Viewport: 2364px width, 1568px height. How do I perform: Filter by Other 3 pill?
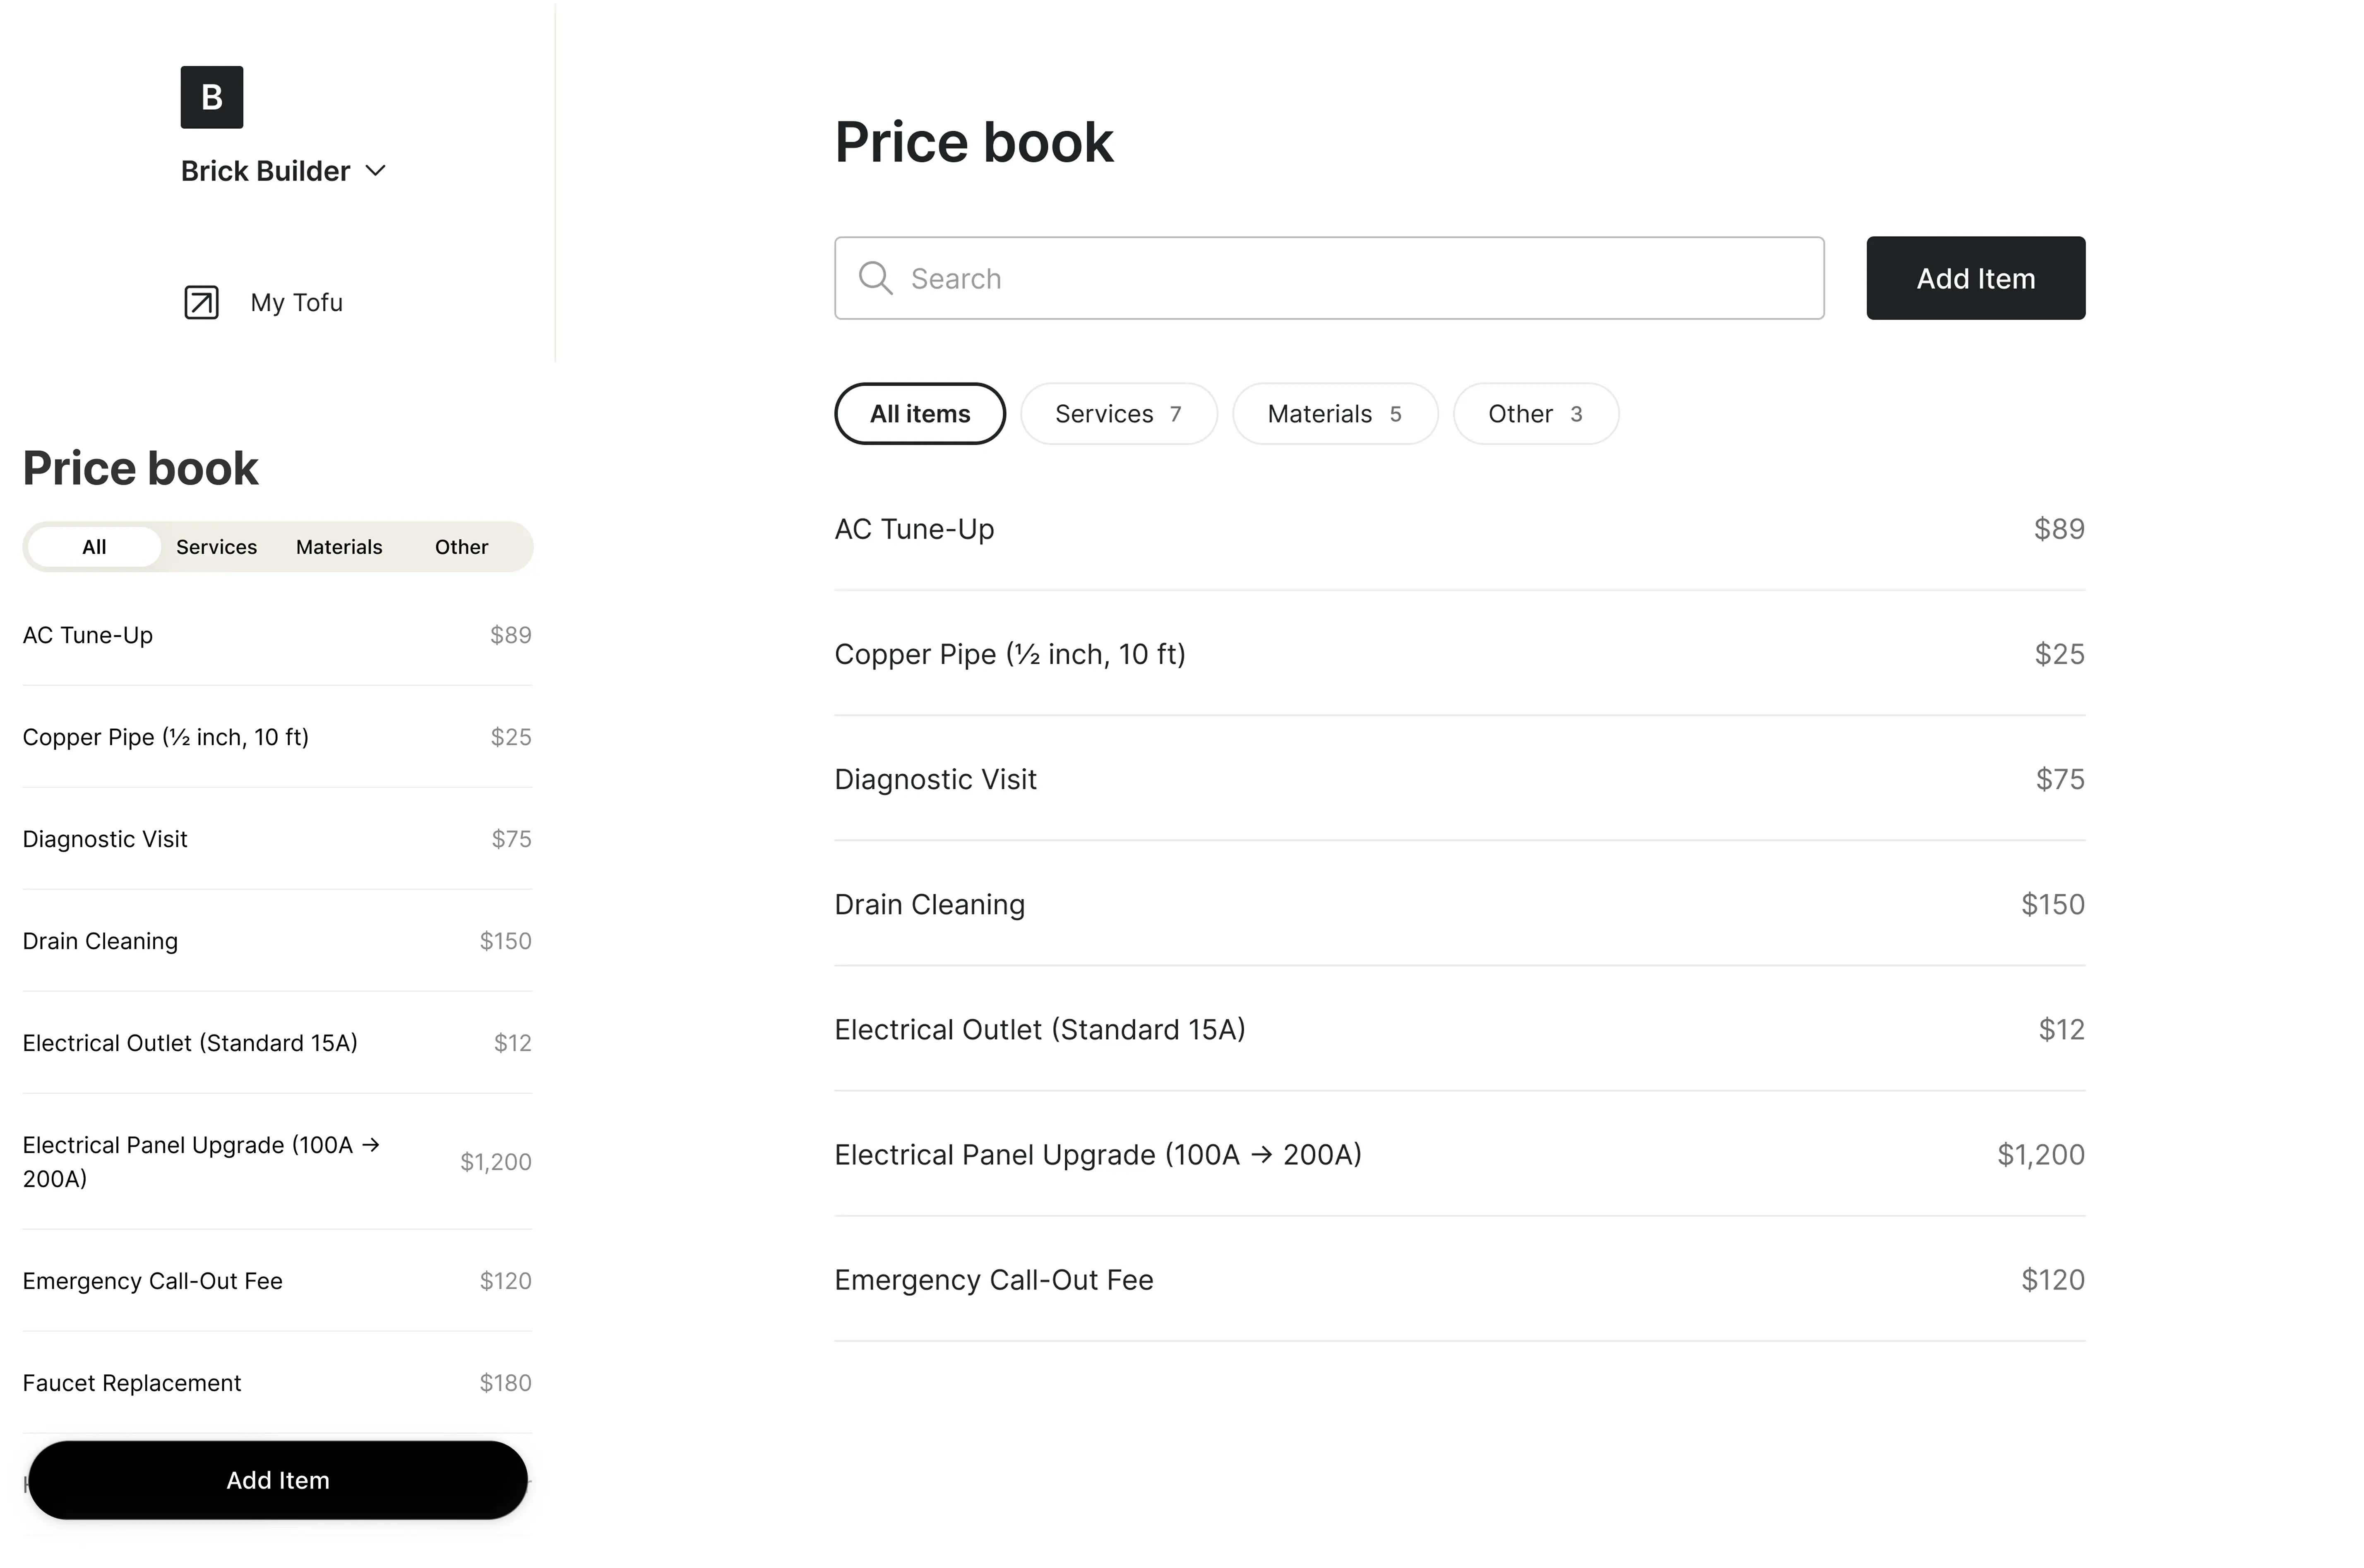point(1534,414)
